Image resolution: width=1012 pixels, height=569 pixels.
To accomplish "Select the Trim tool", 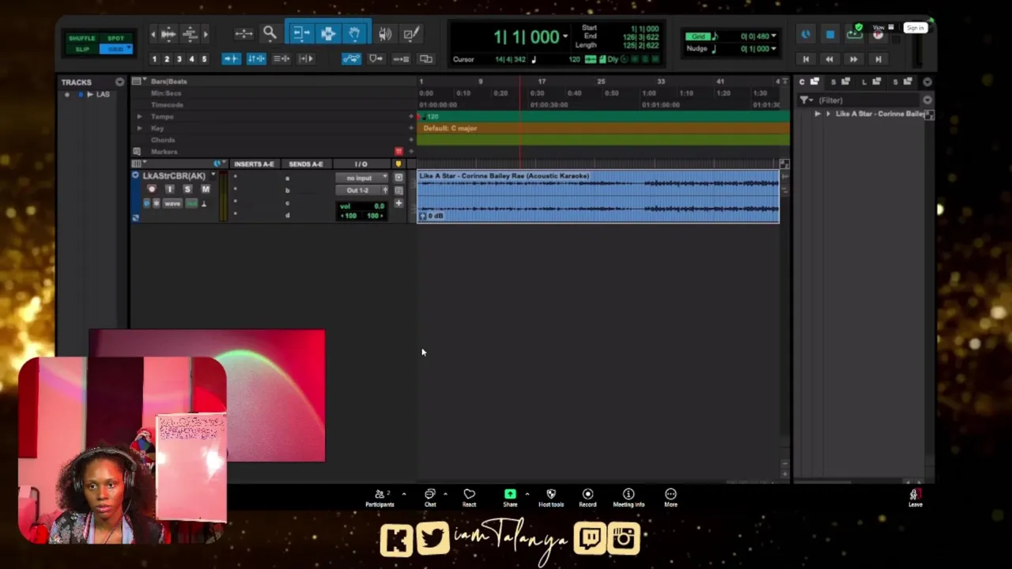I will [300, 33].
